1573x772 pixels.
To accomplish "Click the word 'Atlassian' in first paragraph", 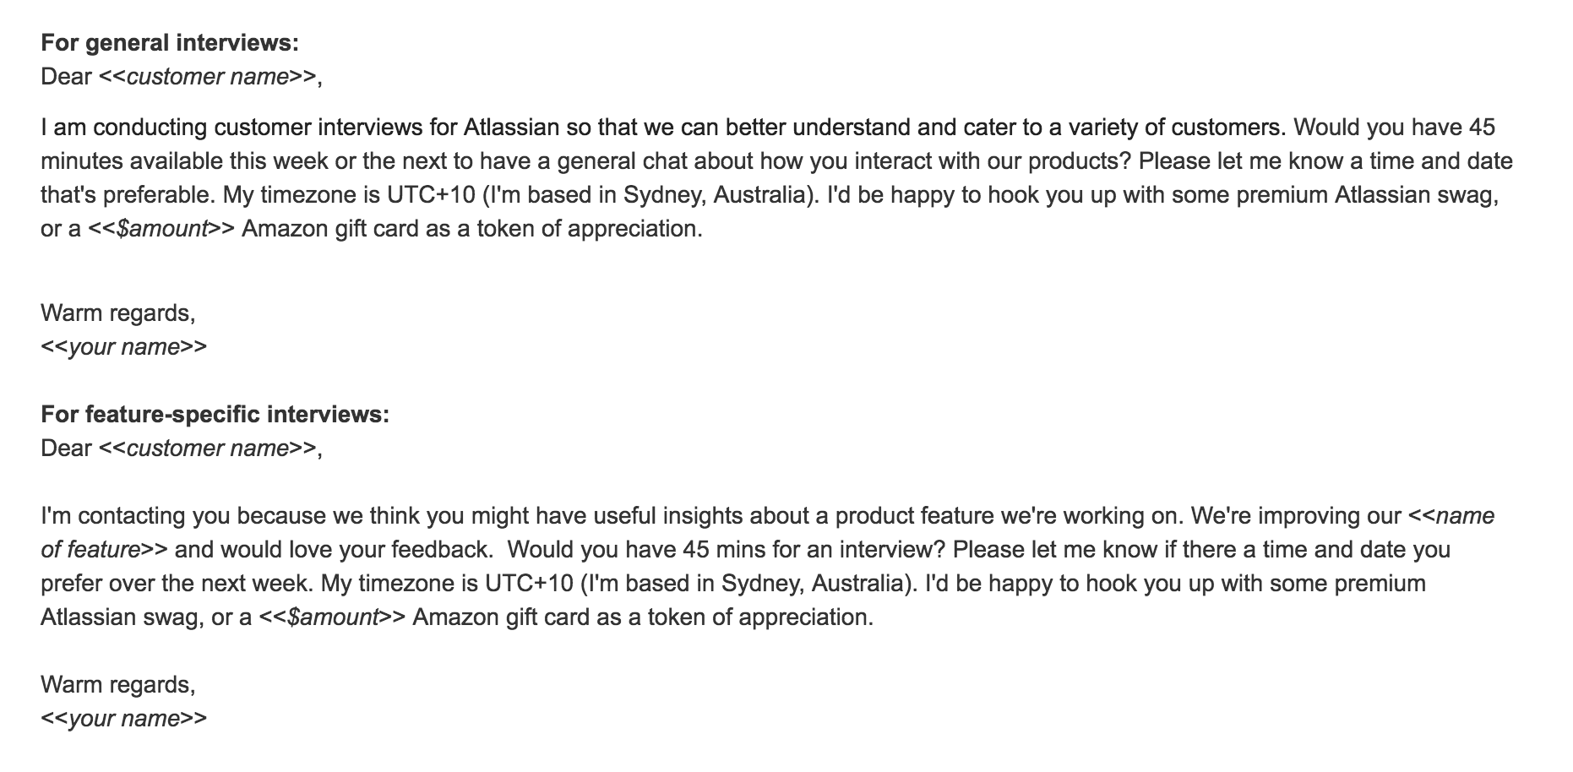I will [511, 128].
